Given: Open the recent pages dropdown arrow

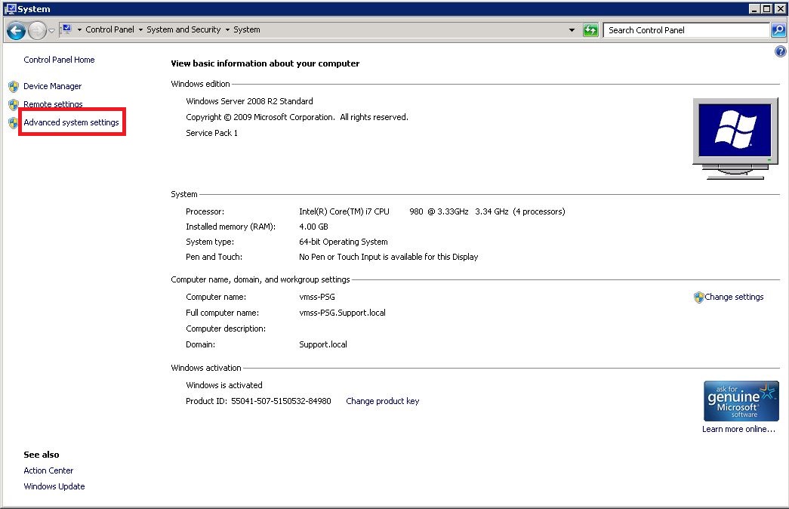Looking at the screenshot, I should pyautogui.click(x=51, y=31).
